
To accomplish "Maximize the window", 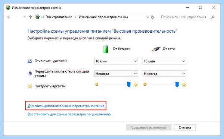I will pos(200,7).
